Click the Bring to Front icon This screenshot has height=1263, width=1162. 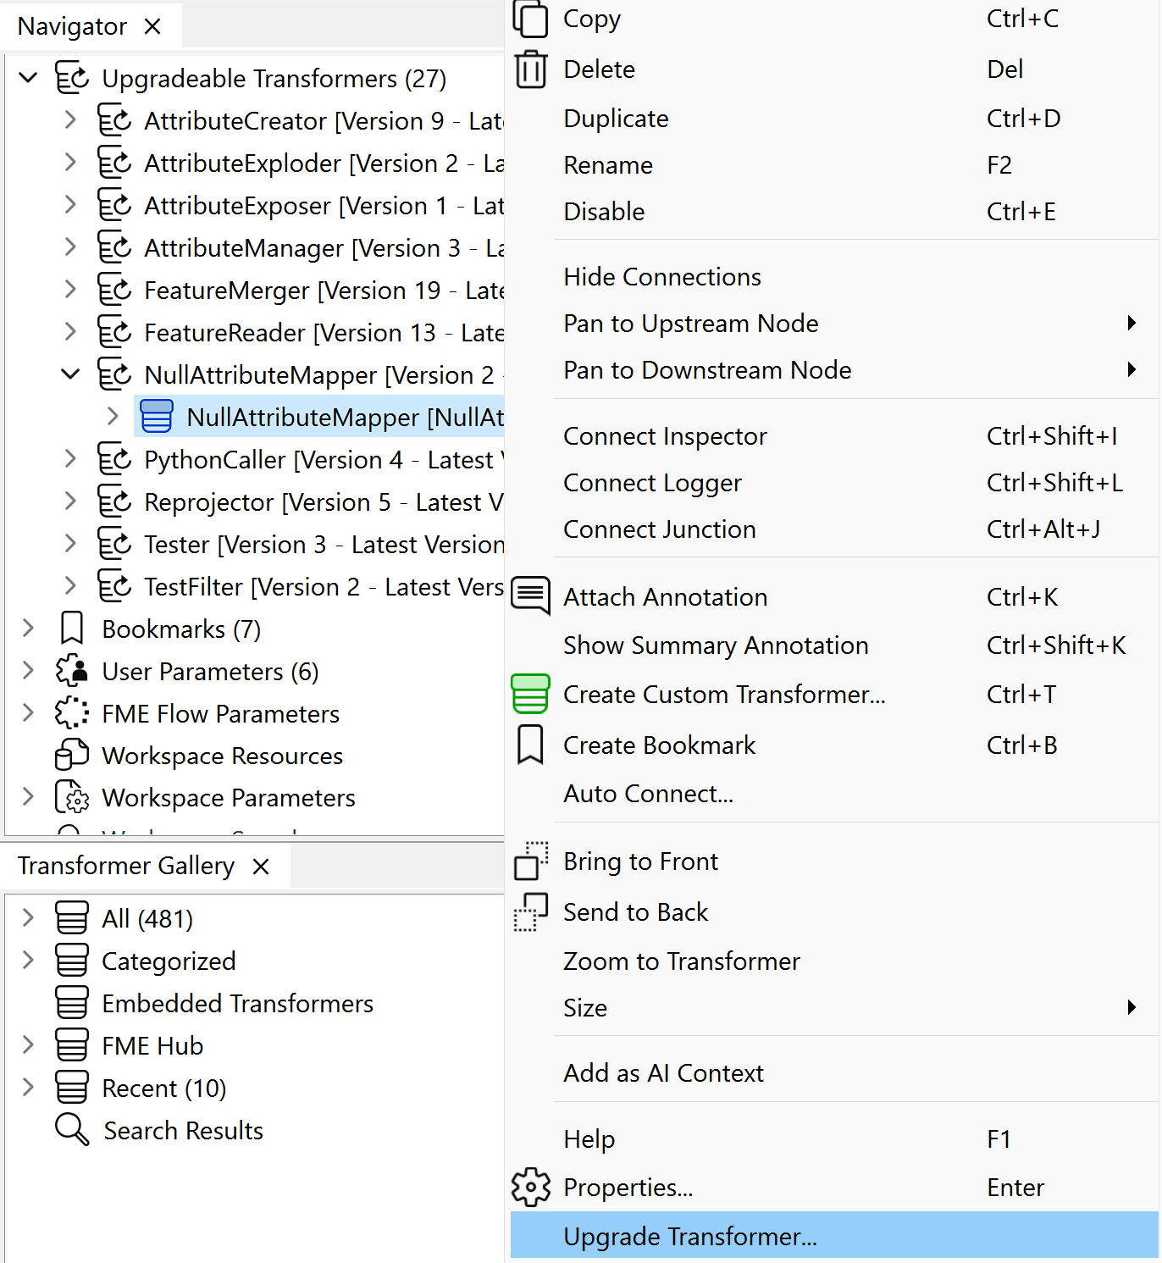[x=531, y=861]
